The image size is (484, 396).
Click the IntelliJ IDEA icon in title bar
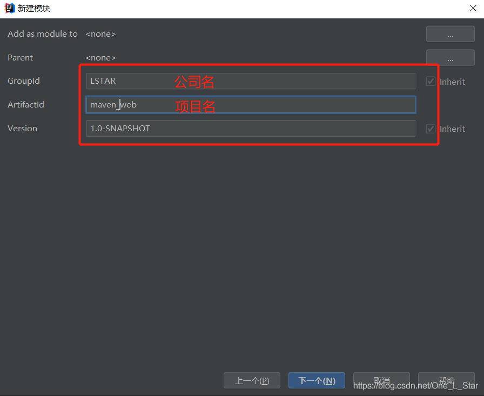pyautogui.click(x=10, y=8)
